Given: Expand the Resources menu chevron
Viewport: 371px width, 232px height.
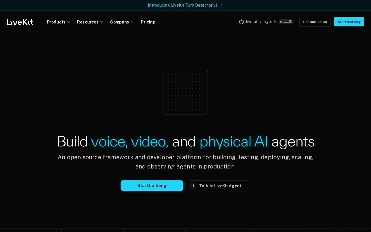Looking at the screenshot, I should 101,22.
